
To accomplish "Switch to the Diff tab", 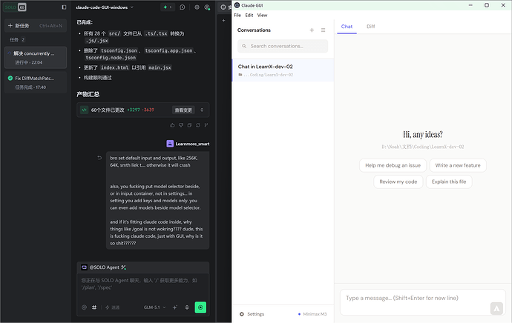I will [370, 27].
